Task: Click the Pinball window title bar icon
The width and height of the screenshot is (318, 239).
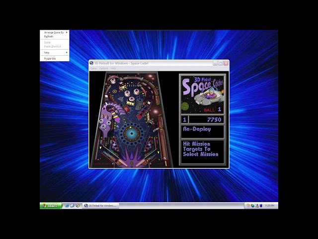Action: [x=91, y=63]
